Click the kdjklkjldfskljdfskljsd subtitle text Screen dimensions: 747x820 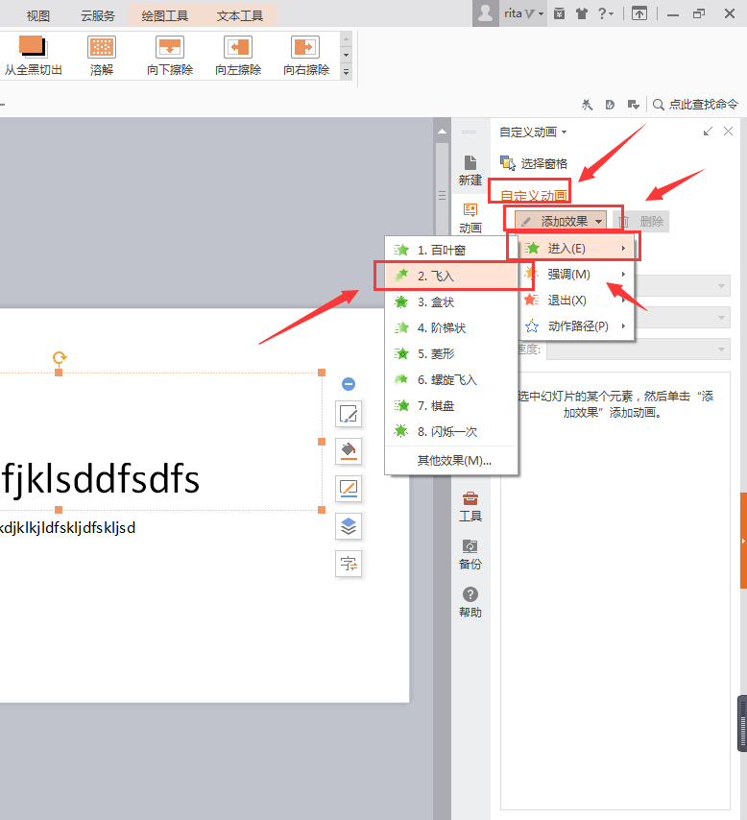point(67,528)
